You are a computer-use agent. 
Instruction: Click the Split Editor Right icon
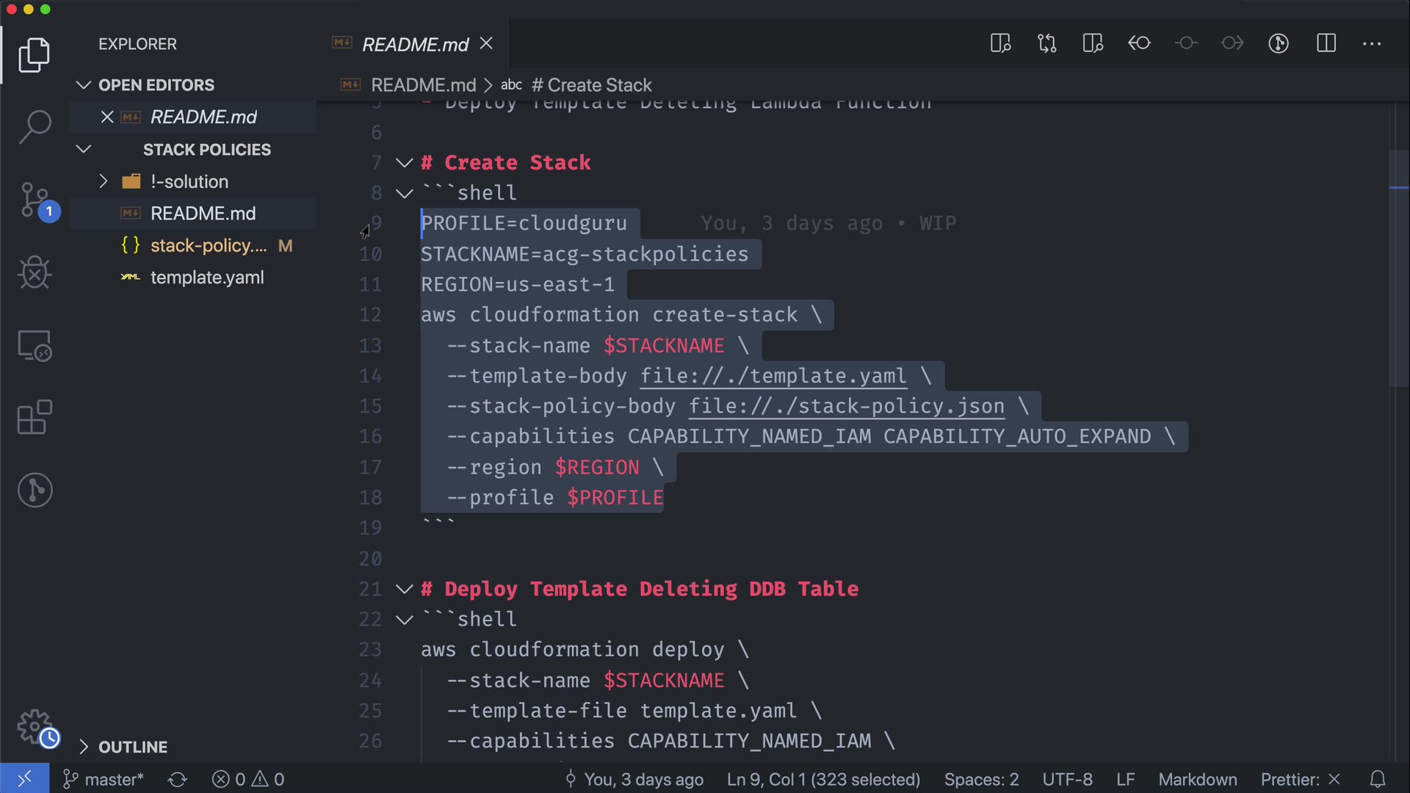pos(1326,43)
